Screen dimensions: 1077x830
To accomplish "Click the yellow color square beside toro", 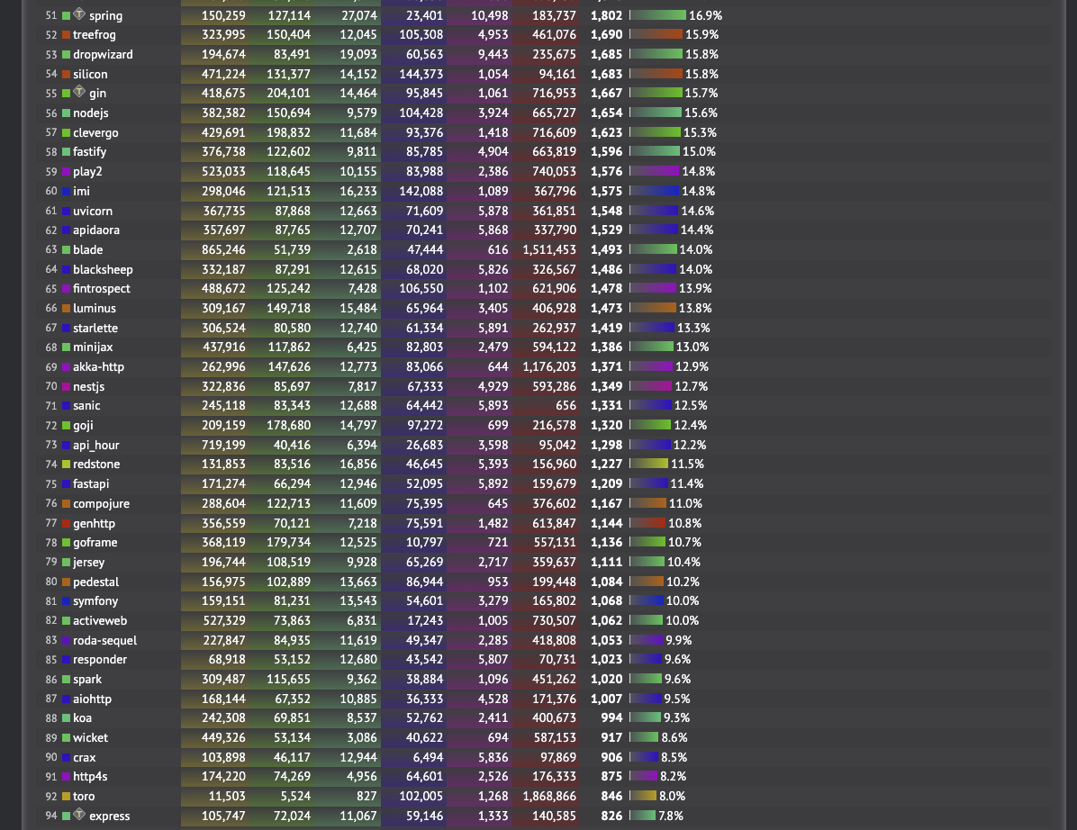I will [66, 797].
